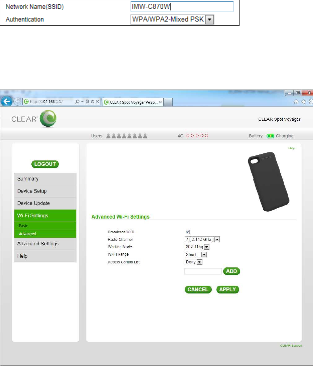Image resolution: width=313 pixels, height=366 pixels.
Task: Open the Help sidebar menu item
Action: 45,256
